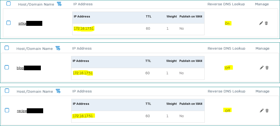Image resolution: width=280 pixels, height=126 pixels.
Task: Edit the blog host entry
Action: tap(262, 68)
